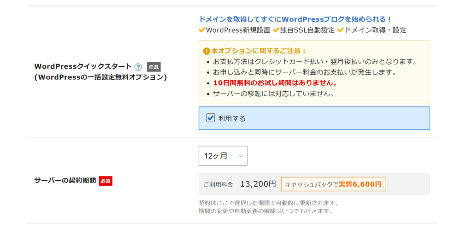The image size is (472, 229).
Task: Click the blue WordPress blog headline
Action: (x=295, y=19)
